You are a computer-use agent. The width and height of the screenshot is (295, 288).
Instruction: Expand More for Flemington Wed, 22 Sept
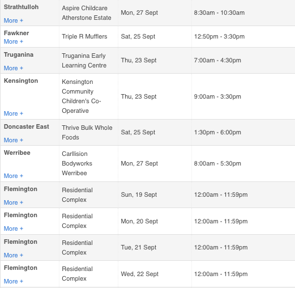coord(14,281)
